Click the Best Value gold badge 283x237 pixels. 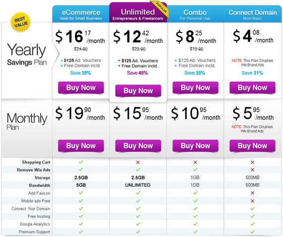[x=21, y=22]
